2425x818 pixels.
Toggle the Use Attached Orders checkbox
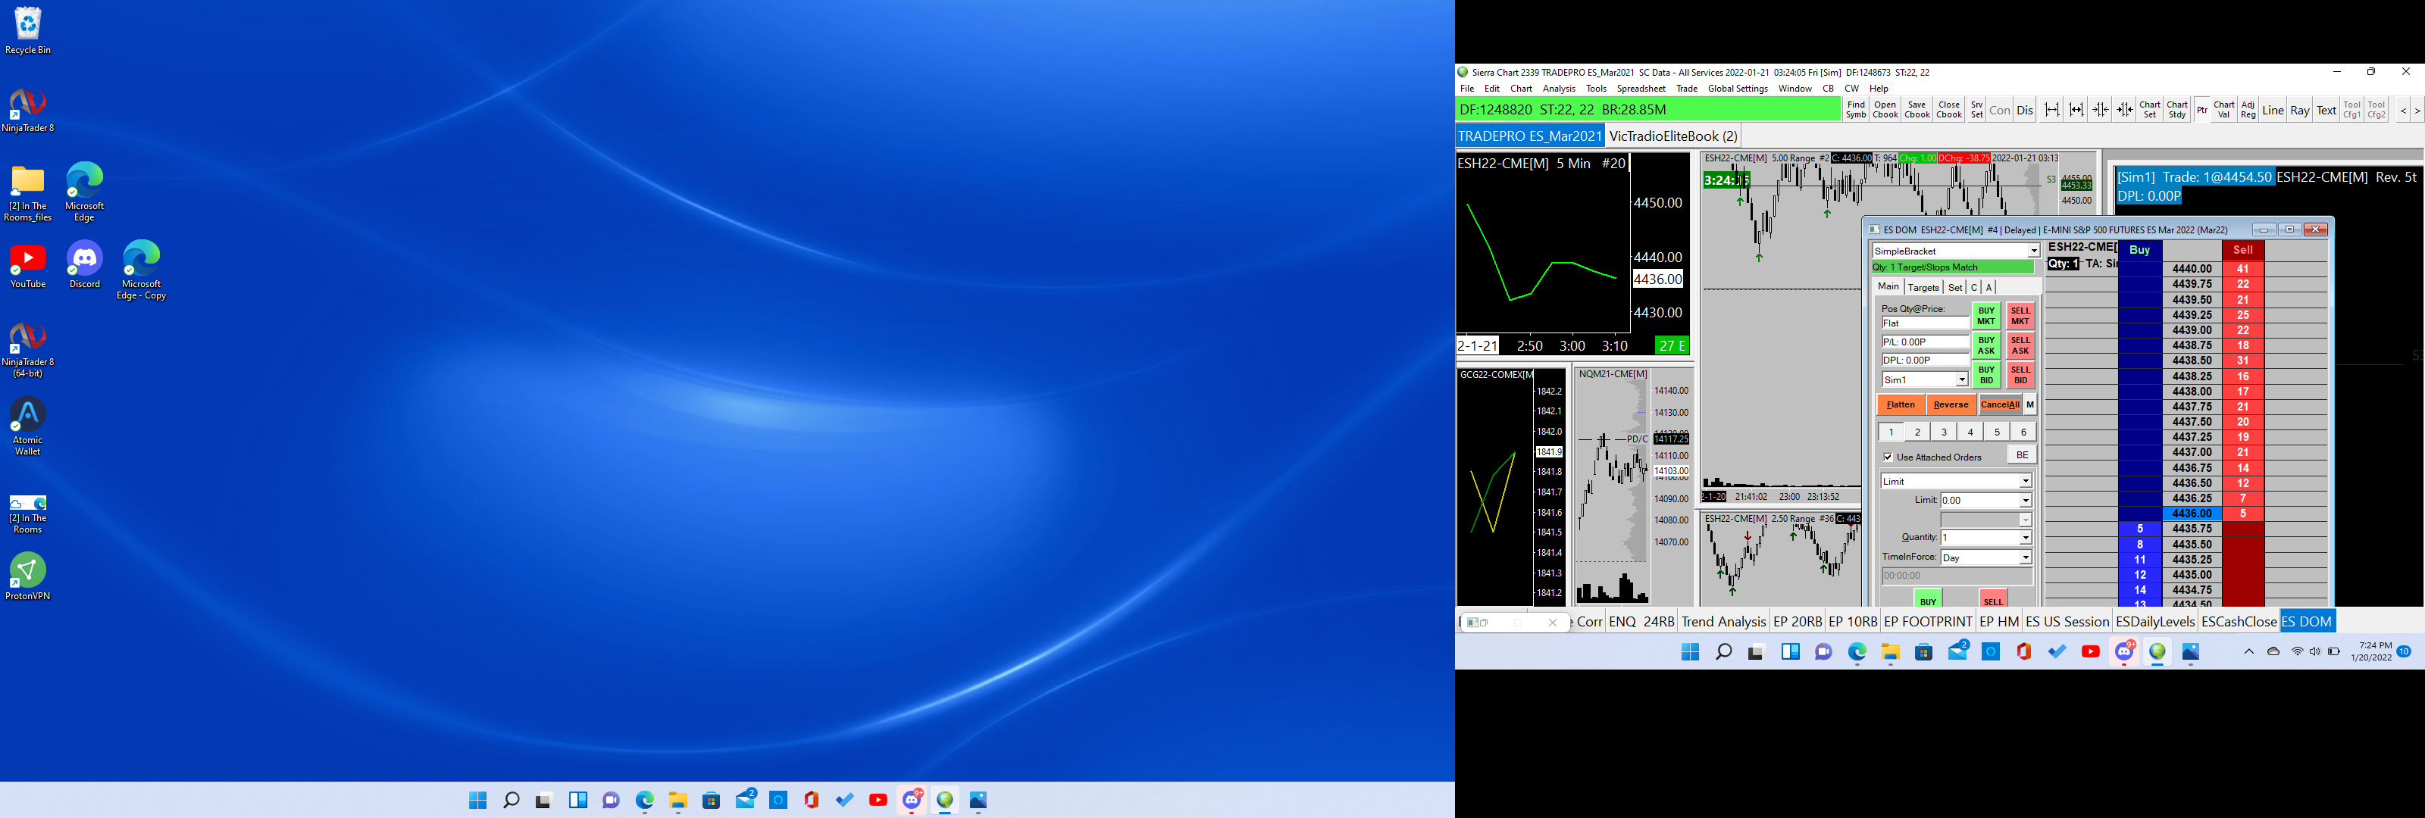1888,457
